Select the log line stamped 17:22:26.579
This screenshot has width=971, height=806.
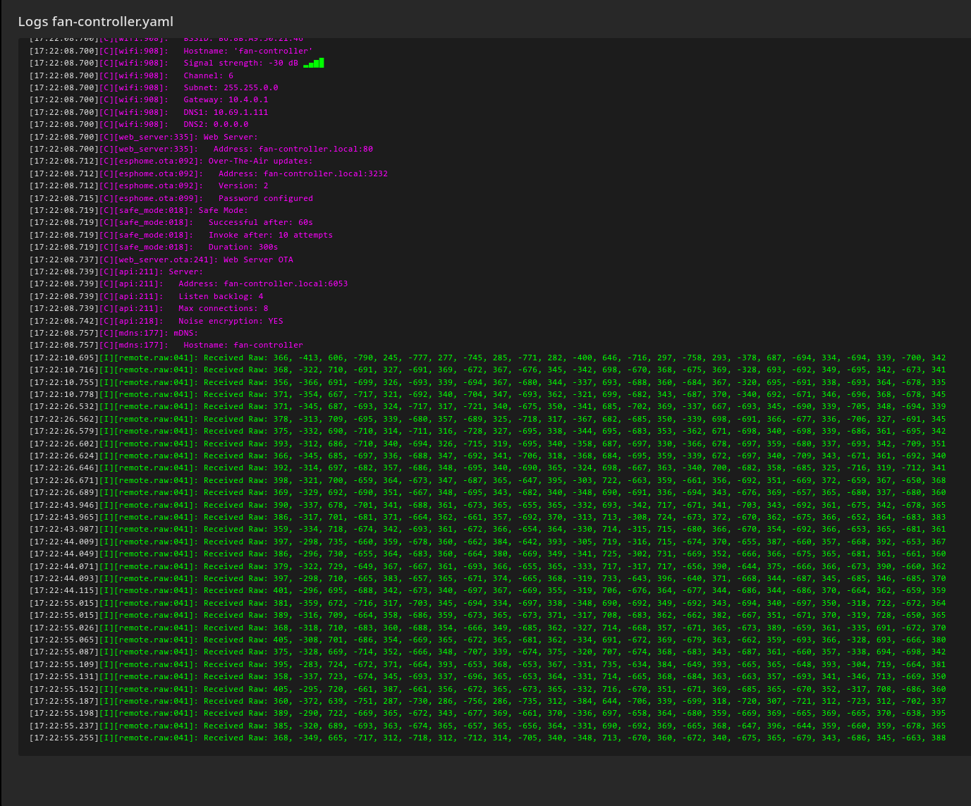tap(488, 431)
